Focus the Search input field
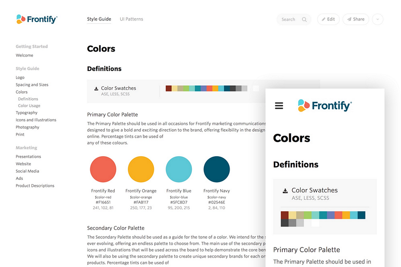 294,20
